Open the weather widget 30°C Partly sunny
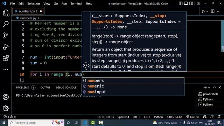 165,123
